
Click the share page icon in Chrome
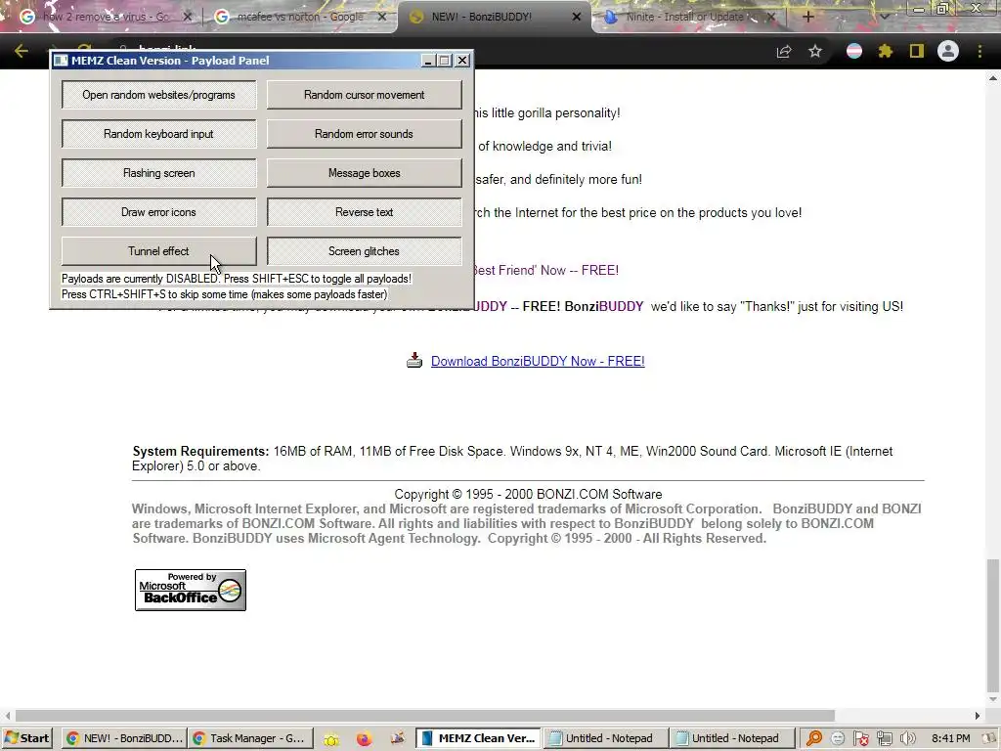point(784,52)
